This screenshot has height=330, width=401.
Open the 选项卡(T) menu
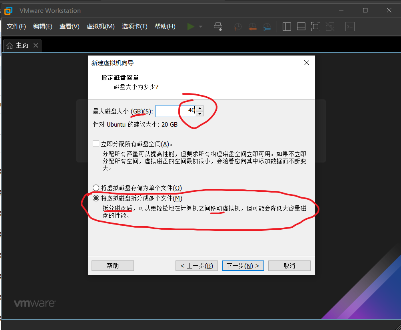click(134, 26)
